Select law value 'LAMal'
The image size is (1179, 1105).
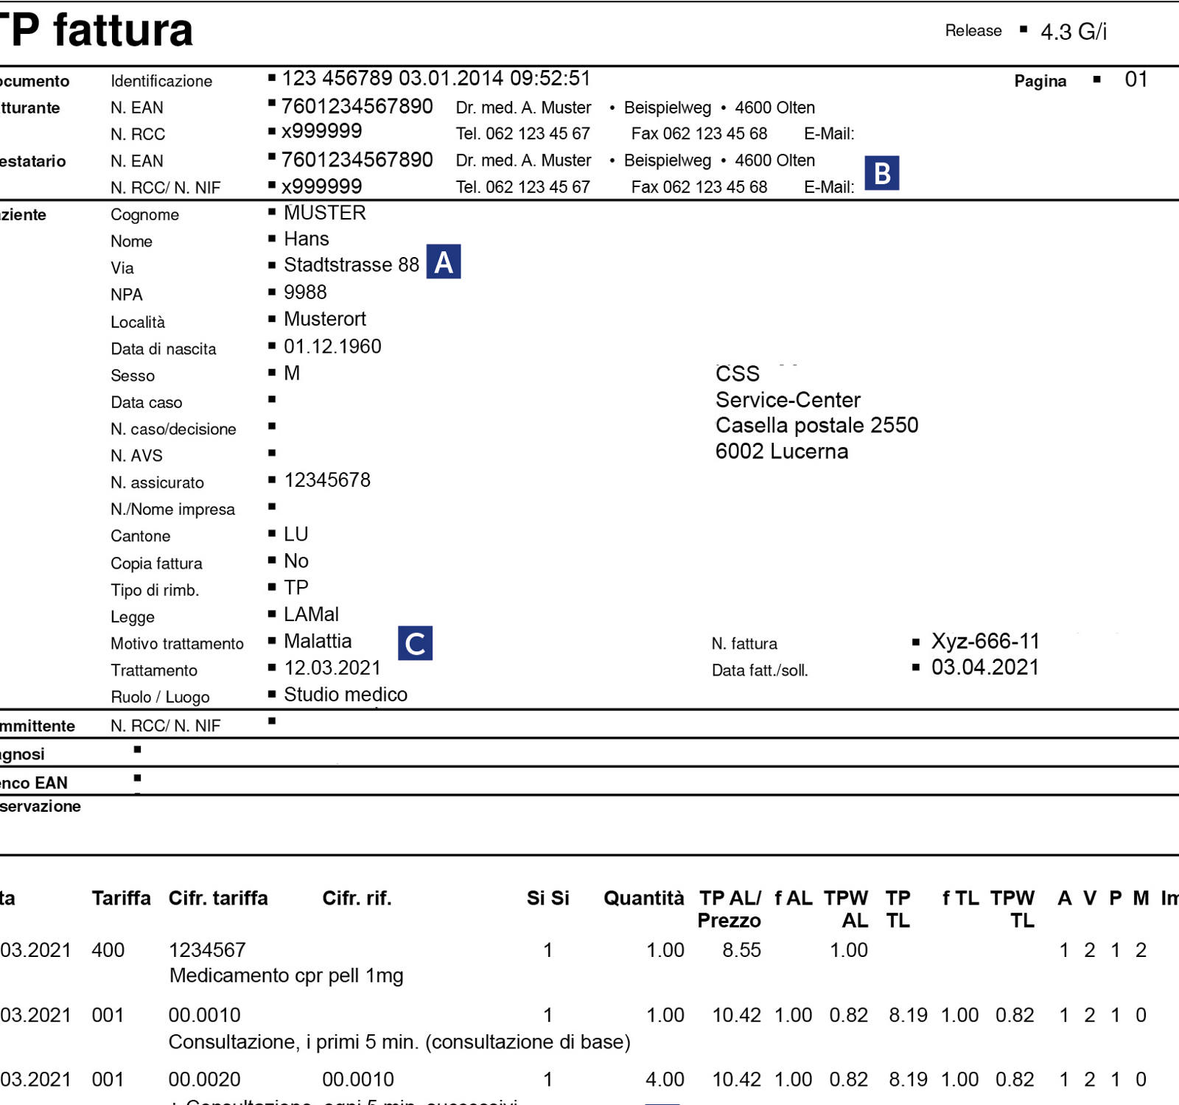pos(312,614)
